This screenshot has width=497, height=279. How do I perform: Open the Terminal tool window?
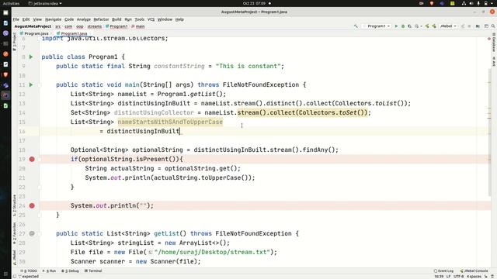(x=93, y=270)
